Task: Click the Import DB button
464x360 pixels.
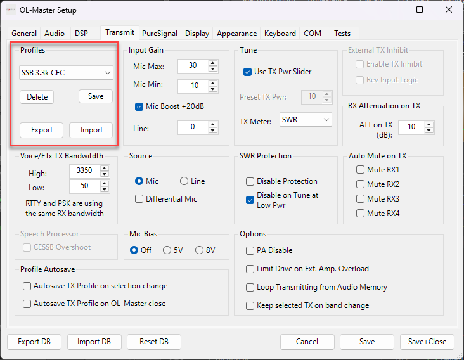Action: [x=94, y=342]
